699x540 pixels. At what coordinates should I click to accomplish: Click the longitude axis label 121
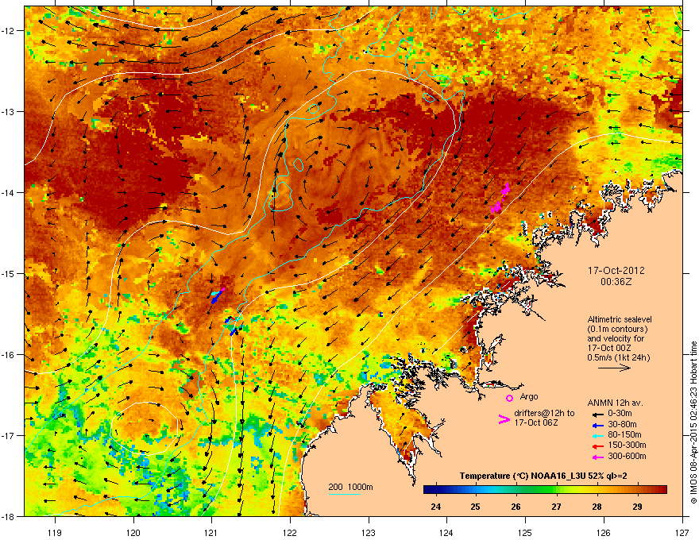tap(211, 532)
